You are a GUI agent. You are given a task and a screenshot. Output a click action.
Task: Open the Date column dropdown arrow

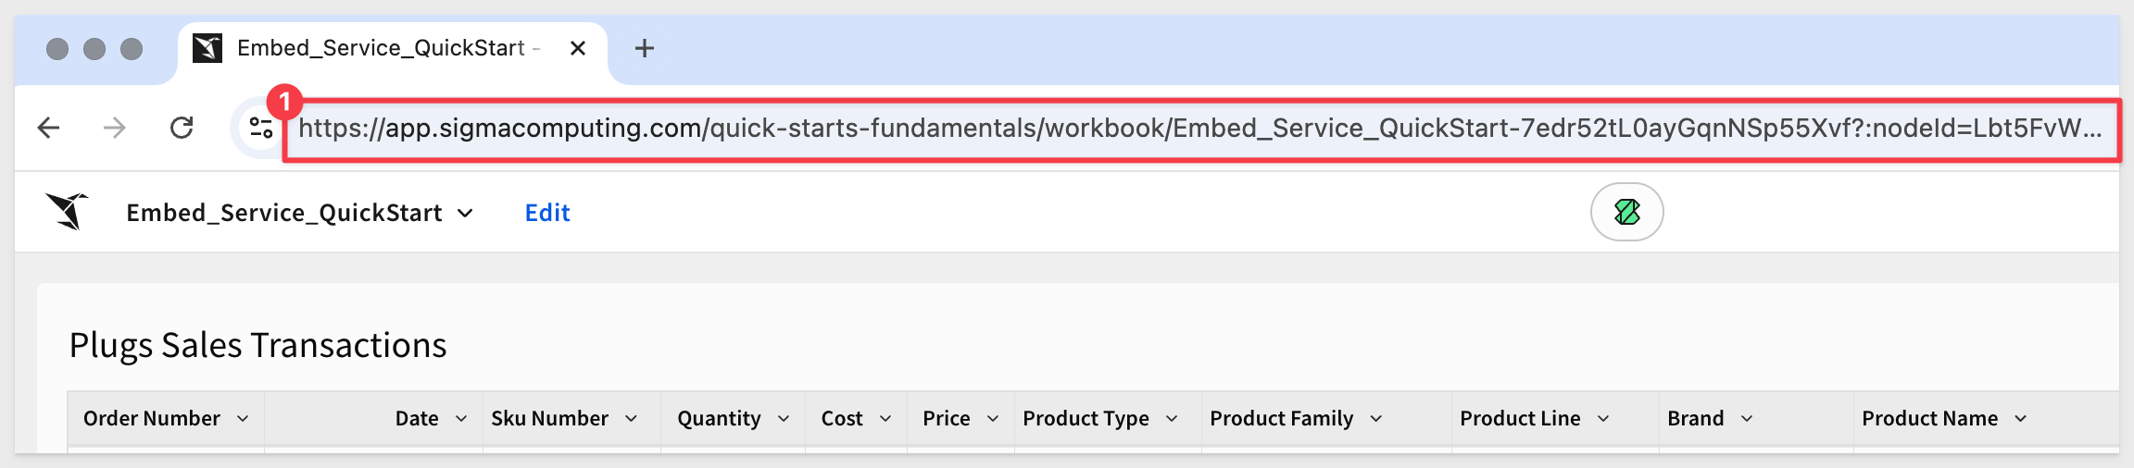pos(461,419)
